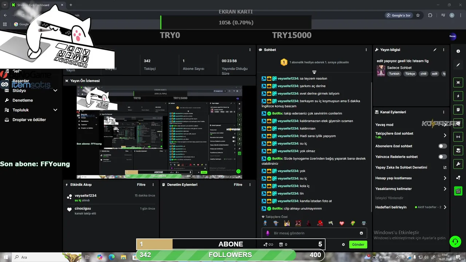Open the emoji picker in chat input
466x262 pixels.
tap(362, 233)
